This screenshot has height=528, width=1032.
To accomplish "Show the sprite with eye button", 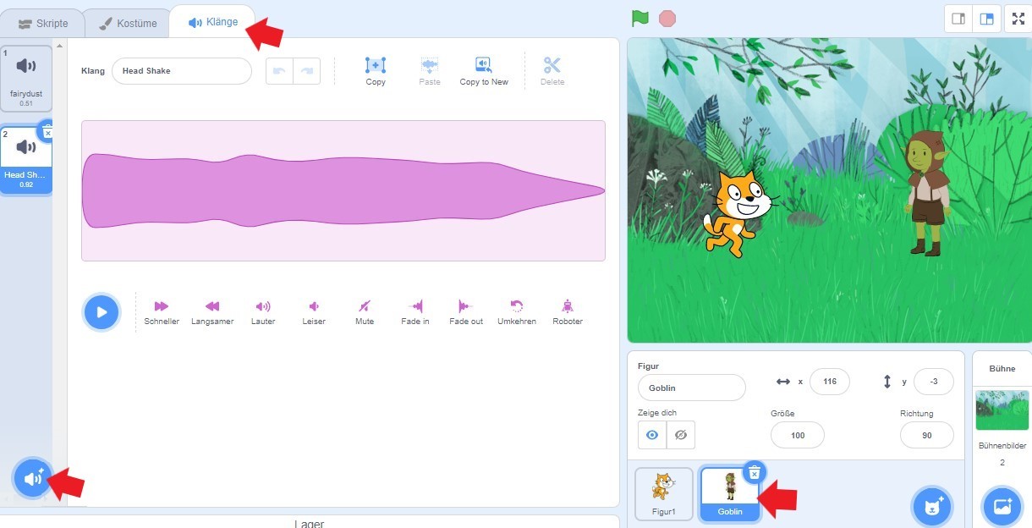I will tap(652, 435).
